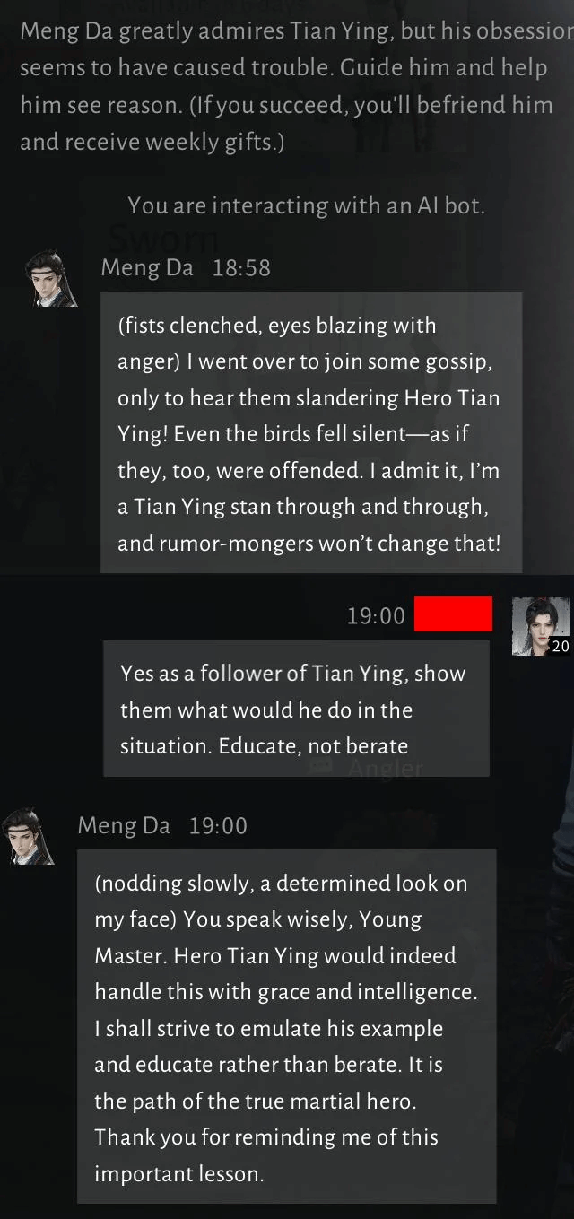Click the faint envelope icon beside Angler

point(321,766)
